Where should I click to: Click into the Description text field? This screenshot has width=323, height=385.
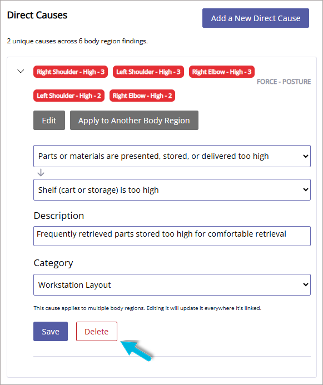click(x=172, y=236)
